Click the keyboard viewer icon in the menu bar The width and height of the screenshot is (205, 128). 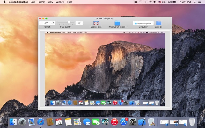136,2
